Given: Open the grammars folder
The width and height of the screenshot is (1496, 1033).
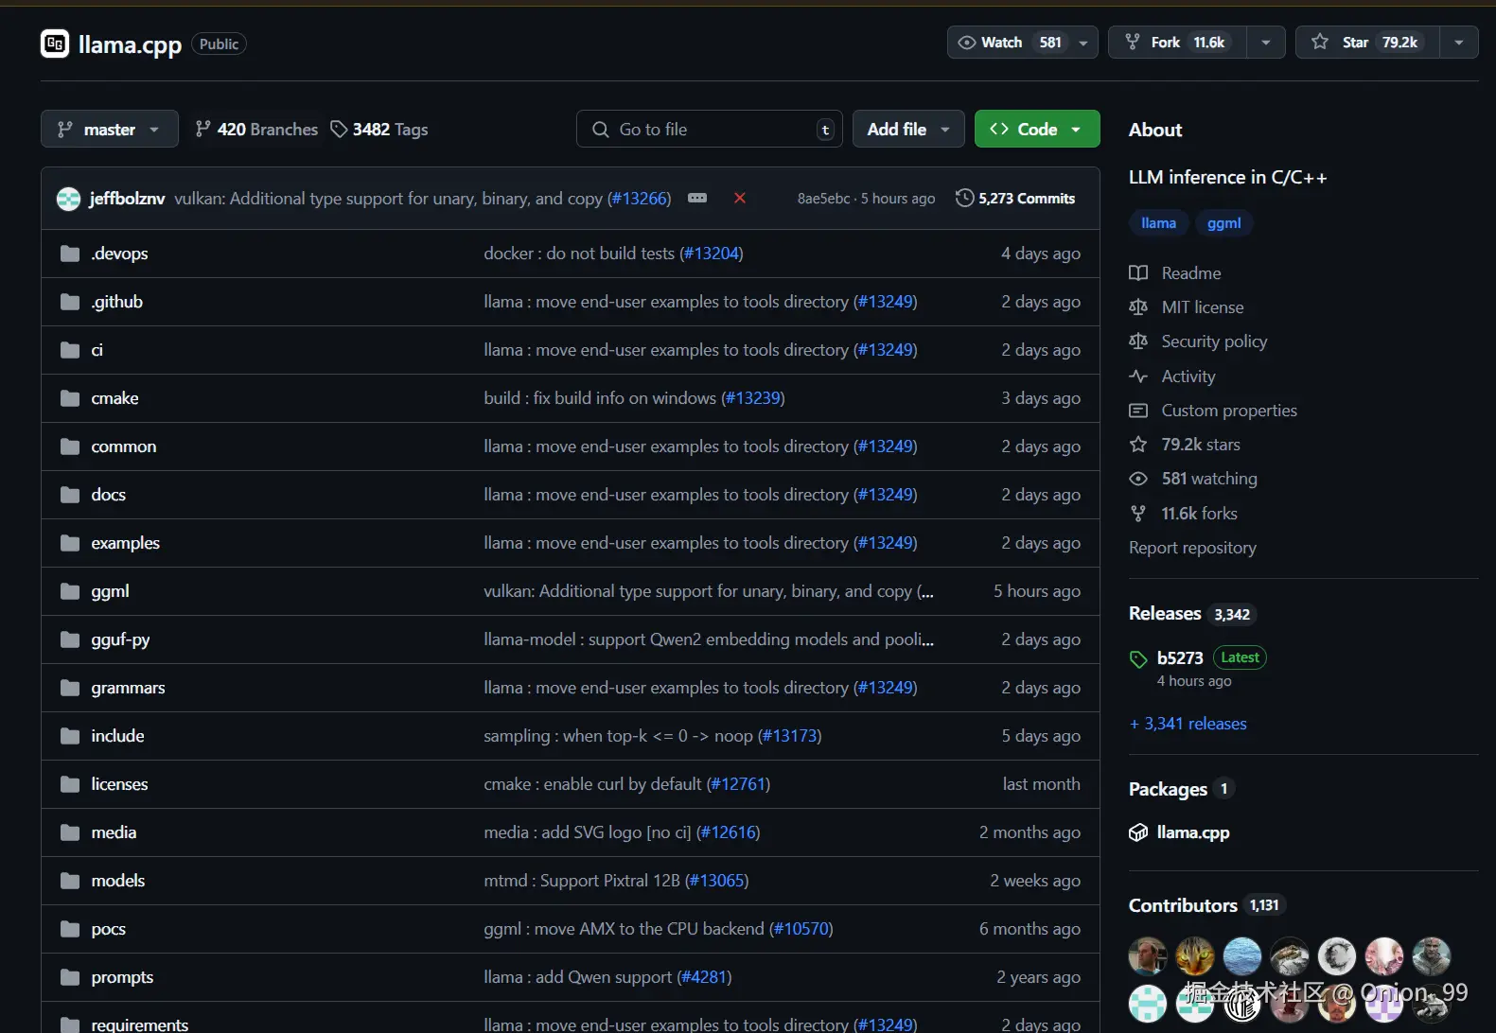Looking at the screenshot, I should [128, 688].
